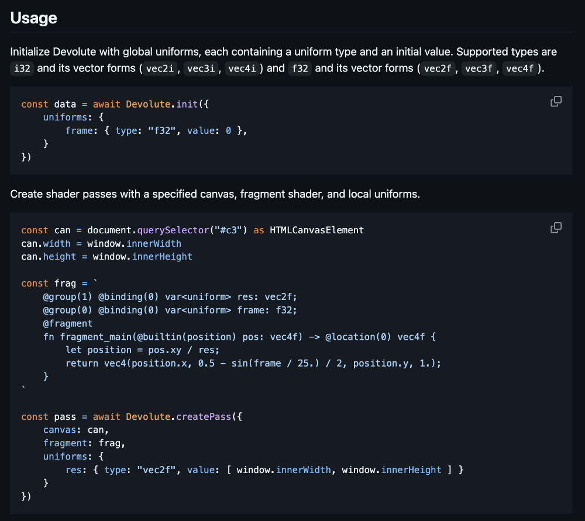The width and height of the screenshot is (585, 521).
Task: Click the f32 tag in the description paragraph
Action: (300, 68)
